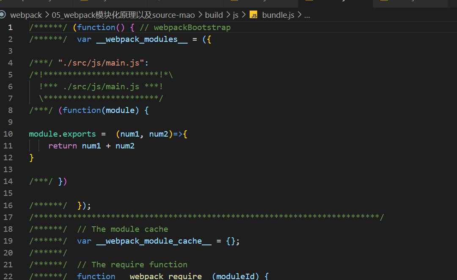This screenshot has height=280, width=457.
Task: Click the __webpack_modules__ variable name
Action: [142, 39]
